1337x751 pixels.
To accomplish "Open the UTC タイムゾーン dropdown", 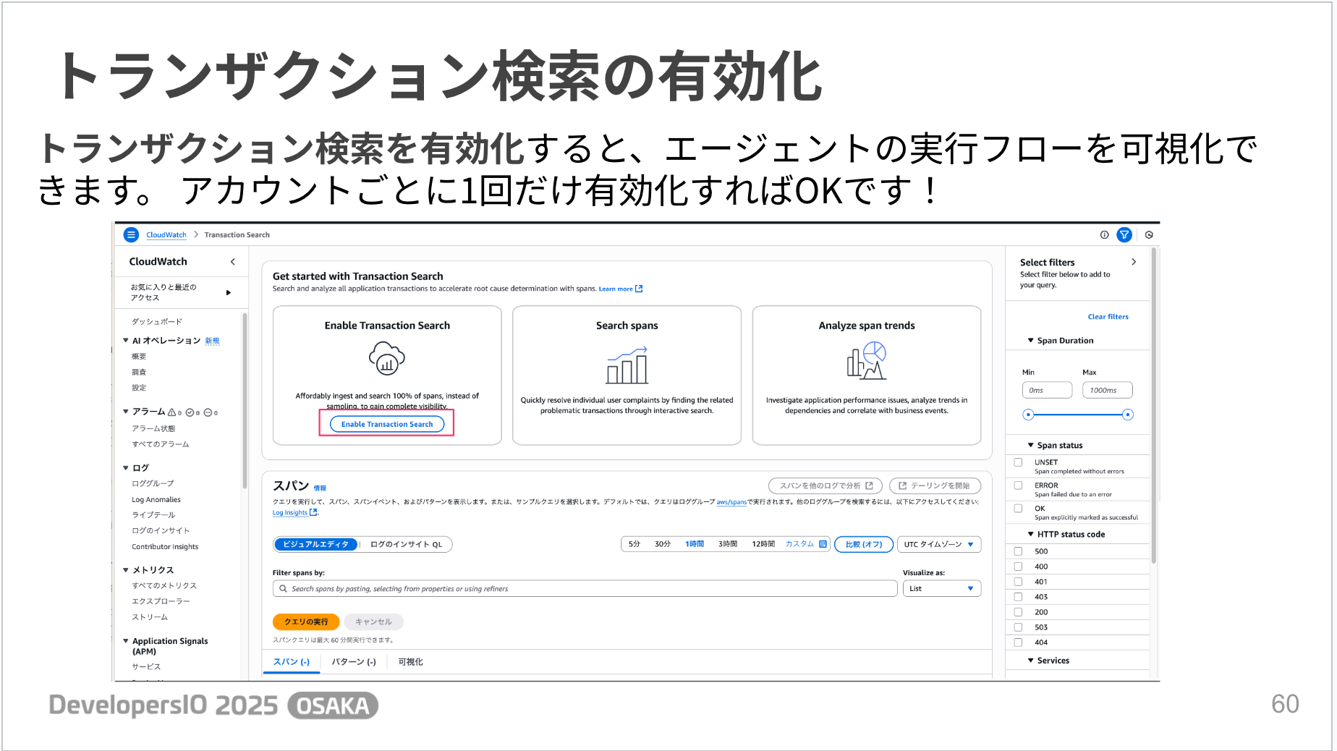I will [x=939, y=544].
